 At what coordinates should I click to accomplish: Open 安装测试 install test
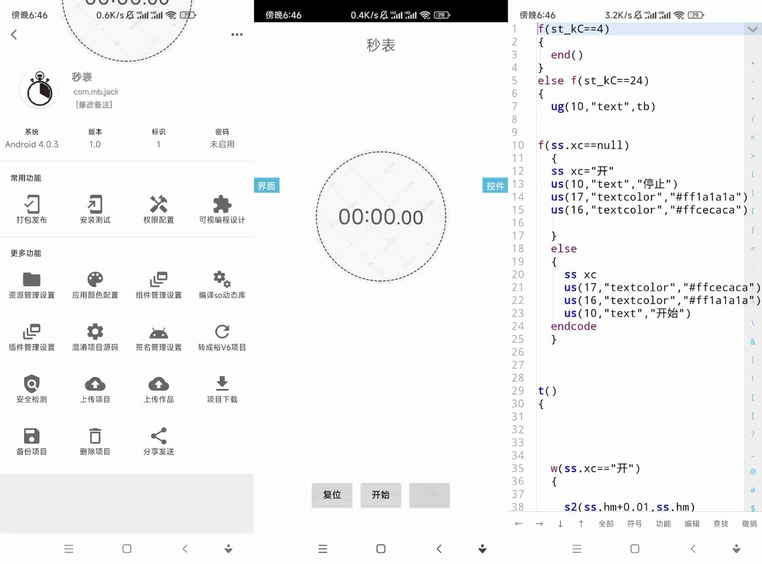click(x=95, y=210)
